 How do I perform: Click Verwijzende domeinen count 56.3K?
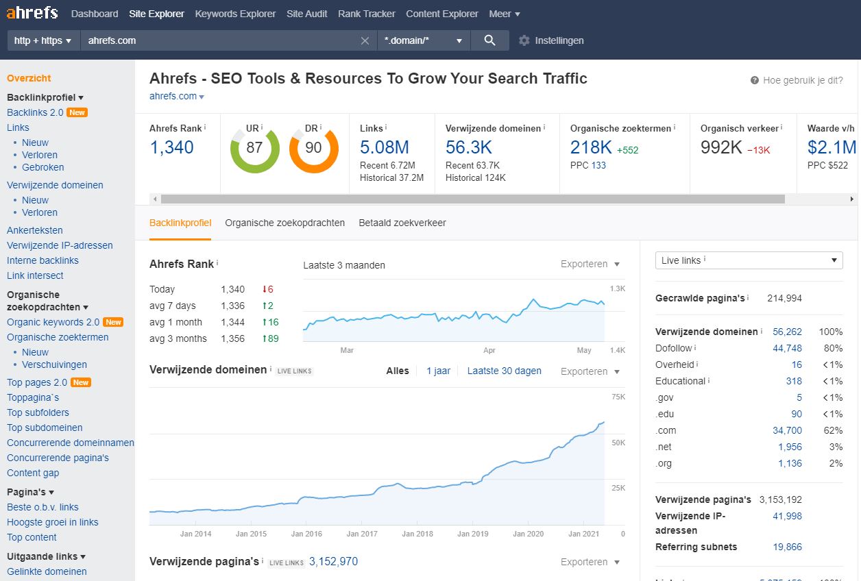pos(469,147)
